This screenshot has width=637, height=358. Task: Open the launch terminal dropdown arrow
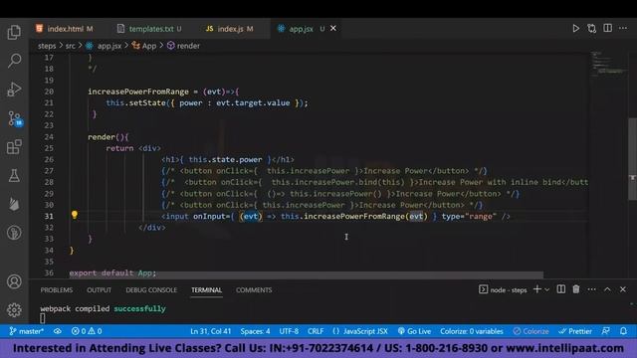[547, 289]
